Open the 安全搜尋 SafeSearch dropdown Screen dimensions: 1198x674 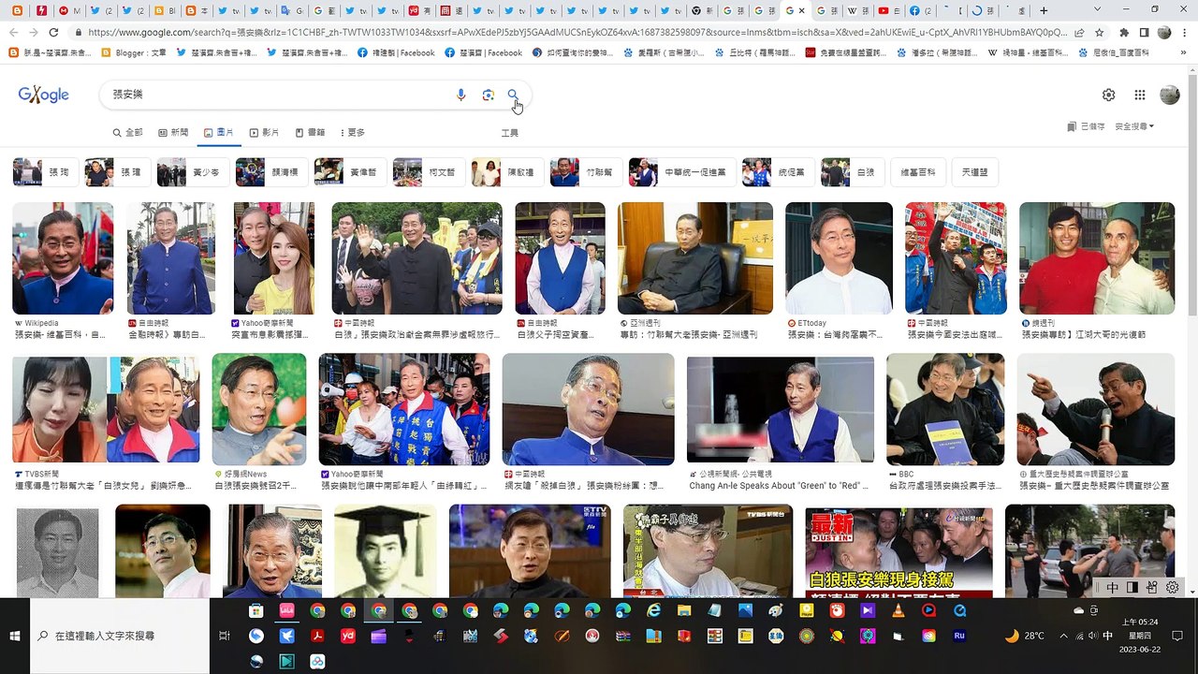(x=1134, y=126)
